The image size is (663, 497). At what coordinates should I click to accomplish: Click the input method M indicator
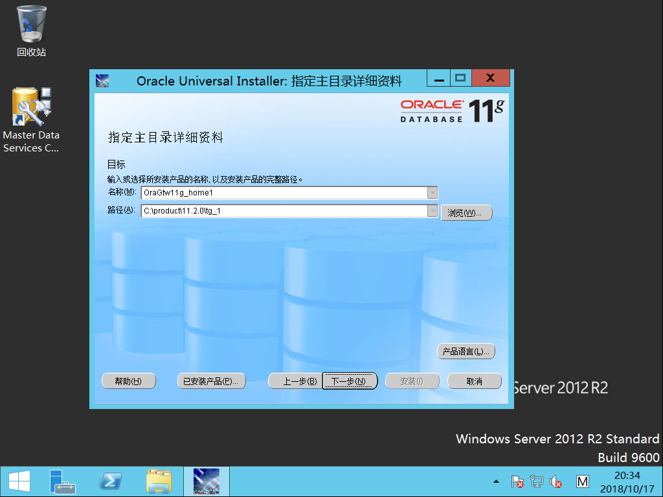[x=583, y=481]
